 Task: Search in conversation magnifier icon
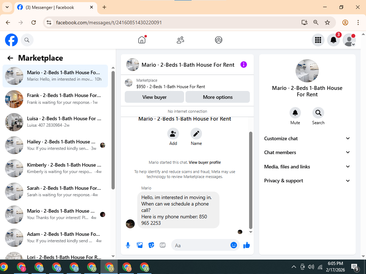[318, 113]
